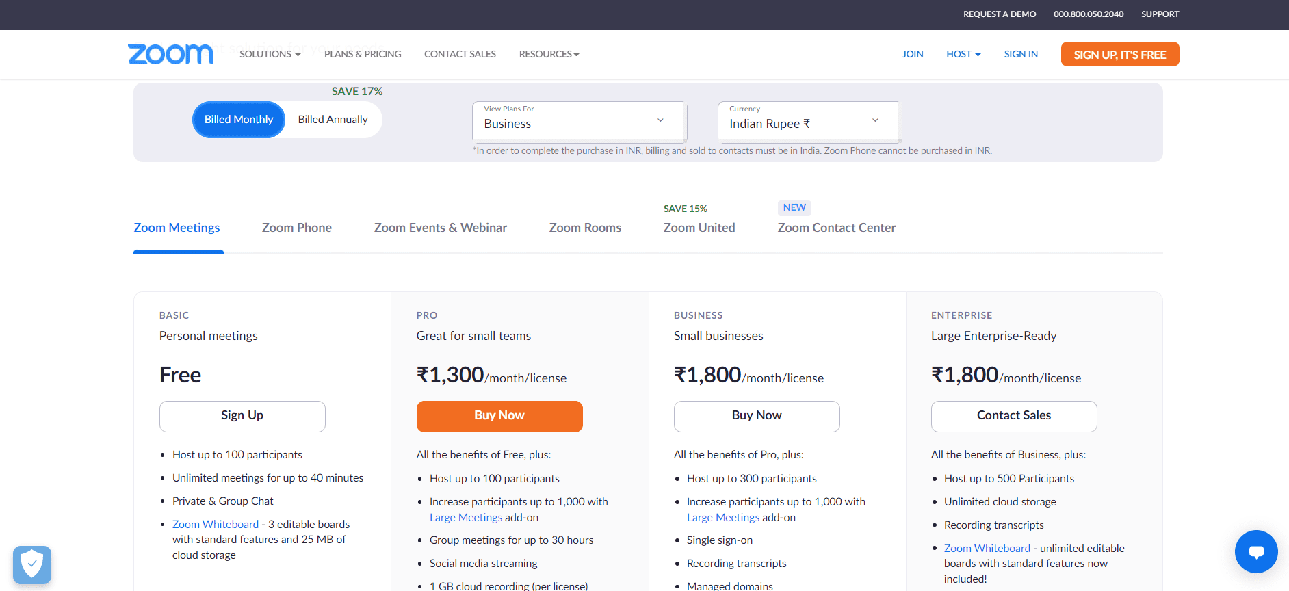
Task: Select Billed Monthly option
Action: point(239,120)
